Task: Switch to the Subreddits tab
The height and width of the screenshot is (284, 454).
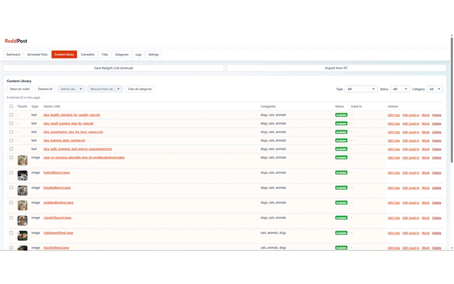Action: pyautogui.click(x=87, y=55)
